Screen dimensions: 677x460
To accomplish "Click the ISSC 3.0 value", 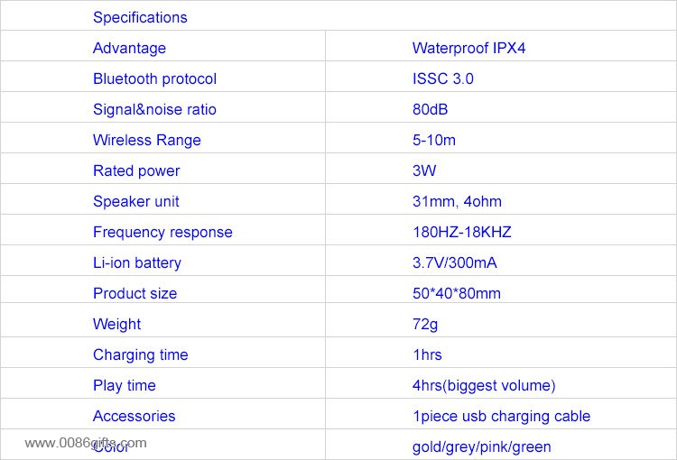I will (x=442, y=78).
